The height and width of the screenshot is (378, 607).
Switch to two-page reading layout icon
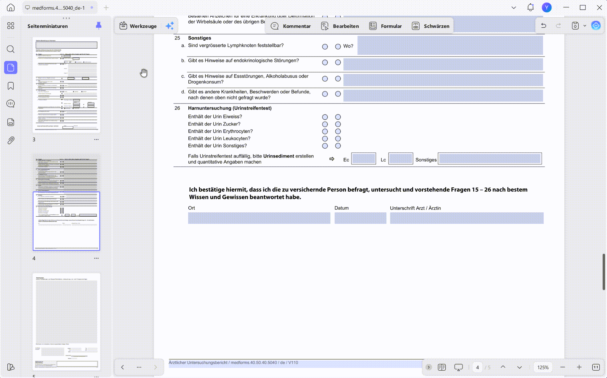[442, 367]
